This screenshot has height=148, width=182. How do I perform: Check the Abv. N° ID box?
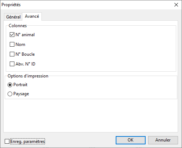point(12,64)
